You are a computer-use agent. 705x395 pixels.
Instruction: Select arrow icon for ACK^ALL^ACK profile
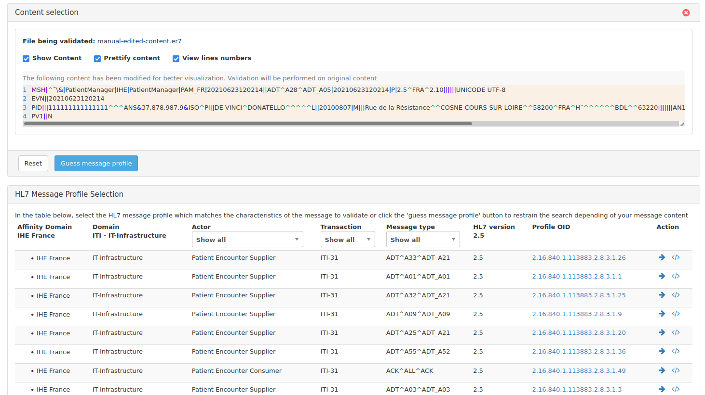pos(662,370)
